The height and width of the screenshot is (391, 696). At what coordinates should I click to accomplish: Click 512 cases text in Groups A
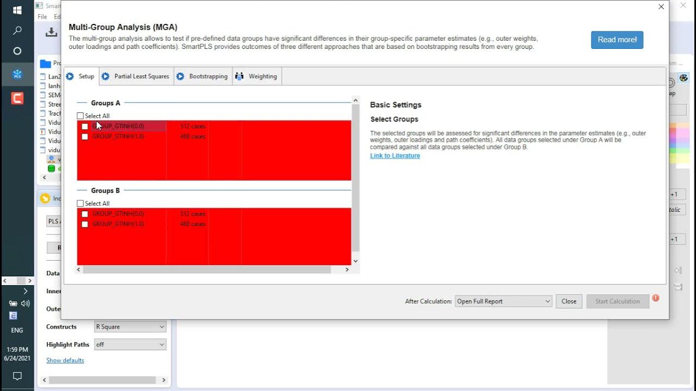click(x=193, y=127)
